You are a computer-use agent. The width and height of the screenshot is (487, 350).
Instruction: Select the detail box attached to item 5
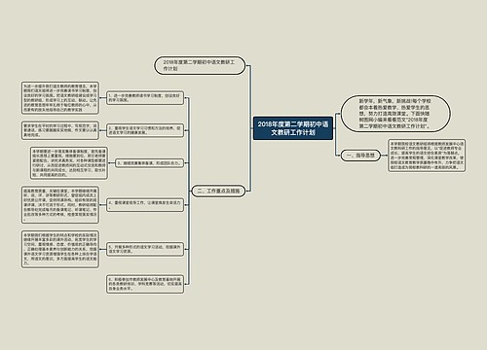(60, 249)
